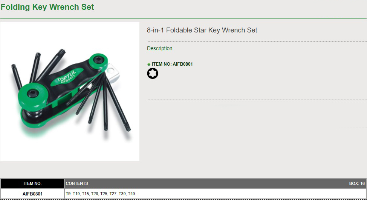Screen dimensions: 367x200
Task: Click the BOX: 16 header label
Action: click(x=357, y=184)
